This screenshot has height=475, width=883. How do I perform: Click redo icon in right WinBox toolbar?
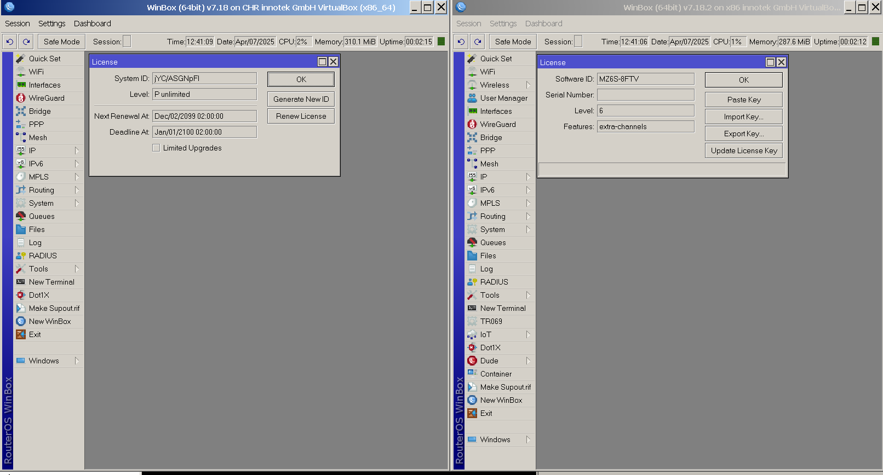(478, 42)
